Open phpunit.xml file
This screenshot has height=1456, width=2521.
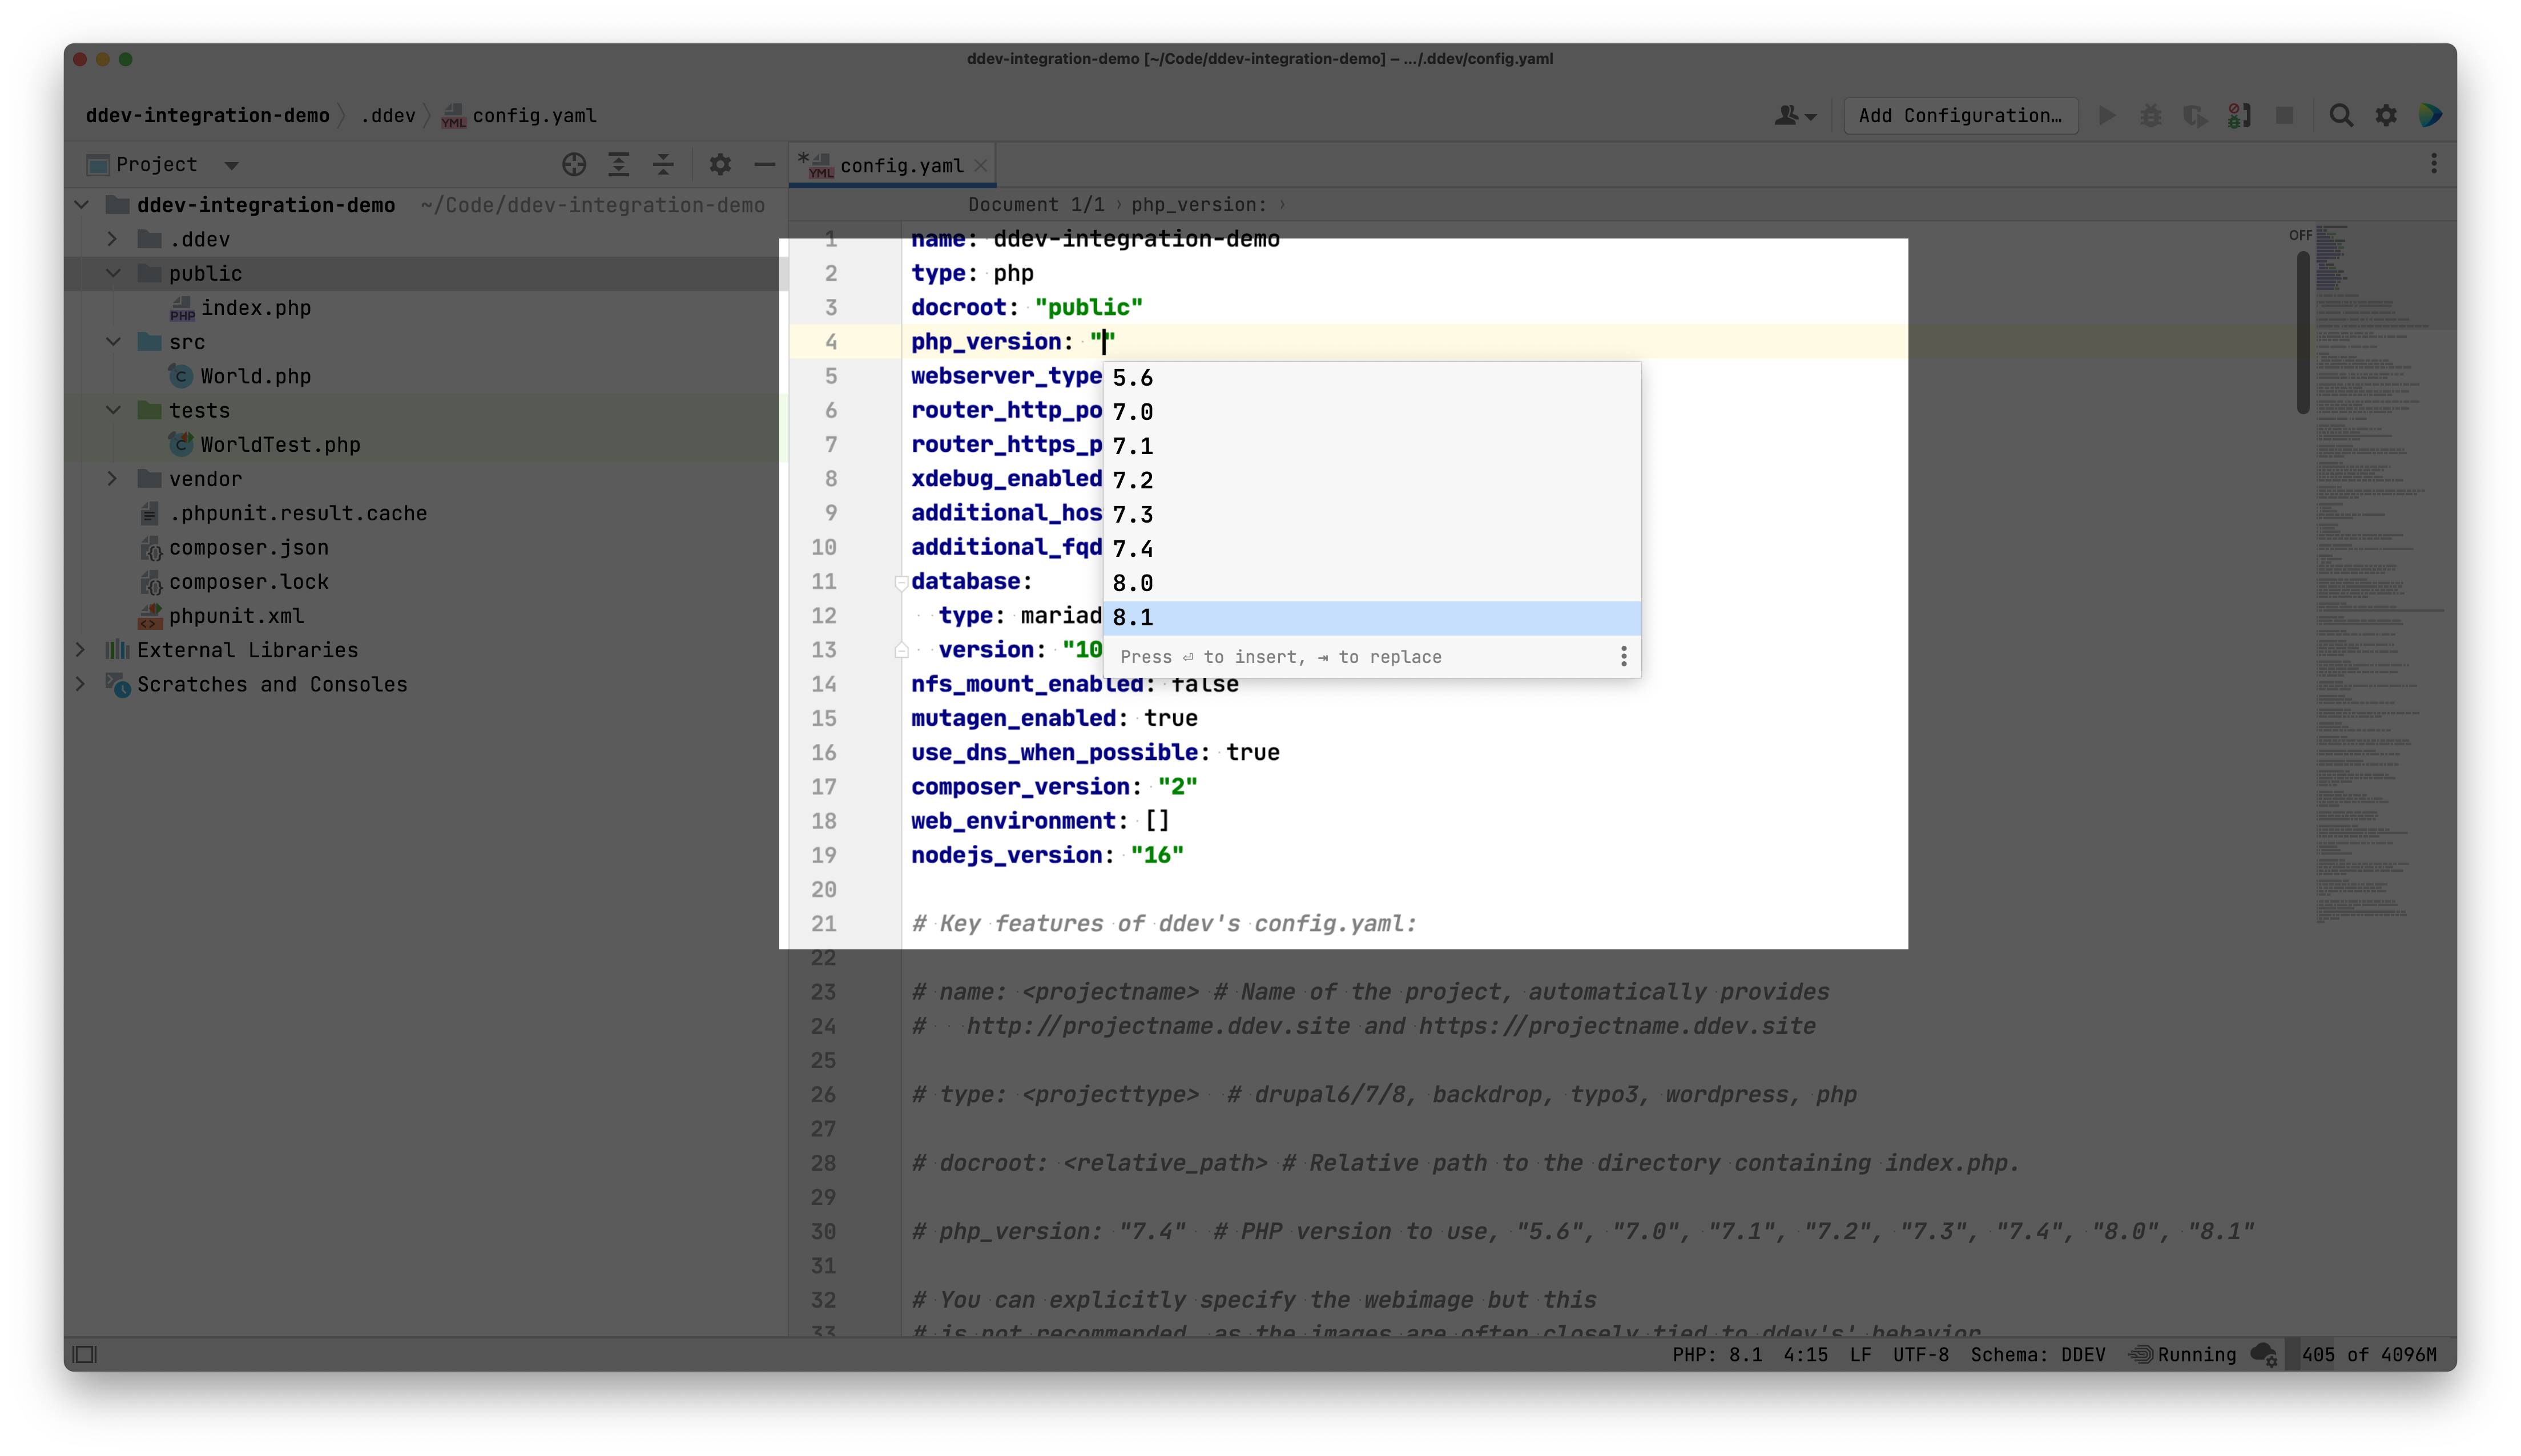click(221, 616)
